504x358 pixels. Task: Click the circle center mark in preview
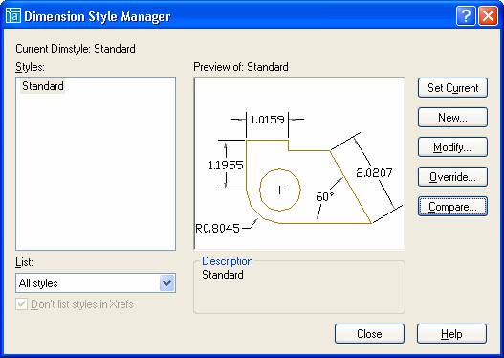pos(279,190)
